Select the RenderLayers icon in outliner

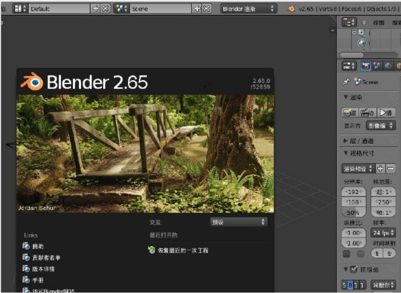[x=361, y=33]
